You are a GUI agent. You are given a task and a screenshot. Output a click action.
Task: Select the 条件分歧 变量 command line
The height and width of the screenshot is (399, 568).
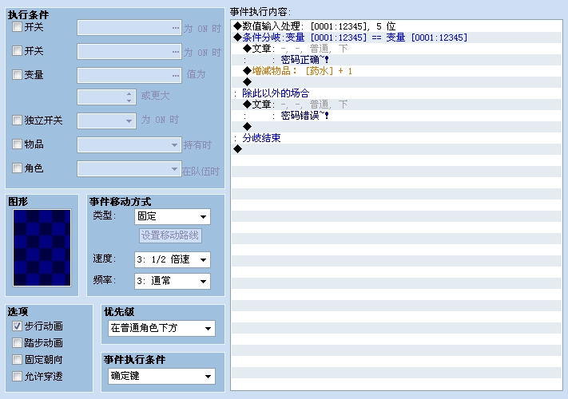(396, 38)
